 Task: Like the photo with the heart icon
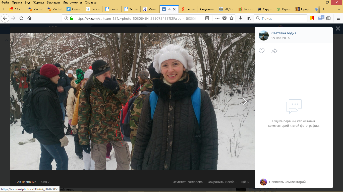[x=262, y=51]
